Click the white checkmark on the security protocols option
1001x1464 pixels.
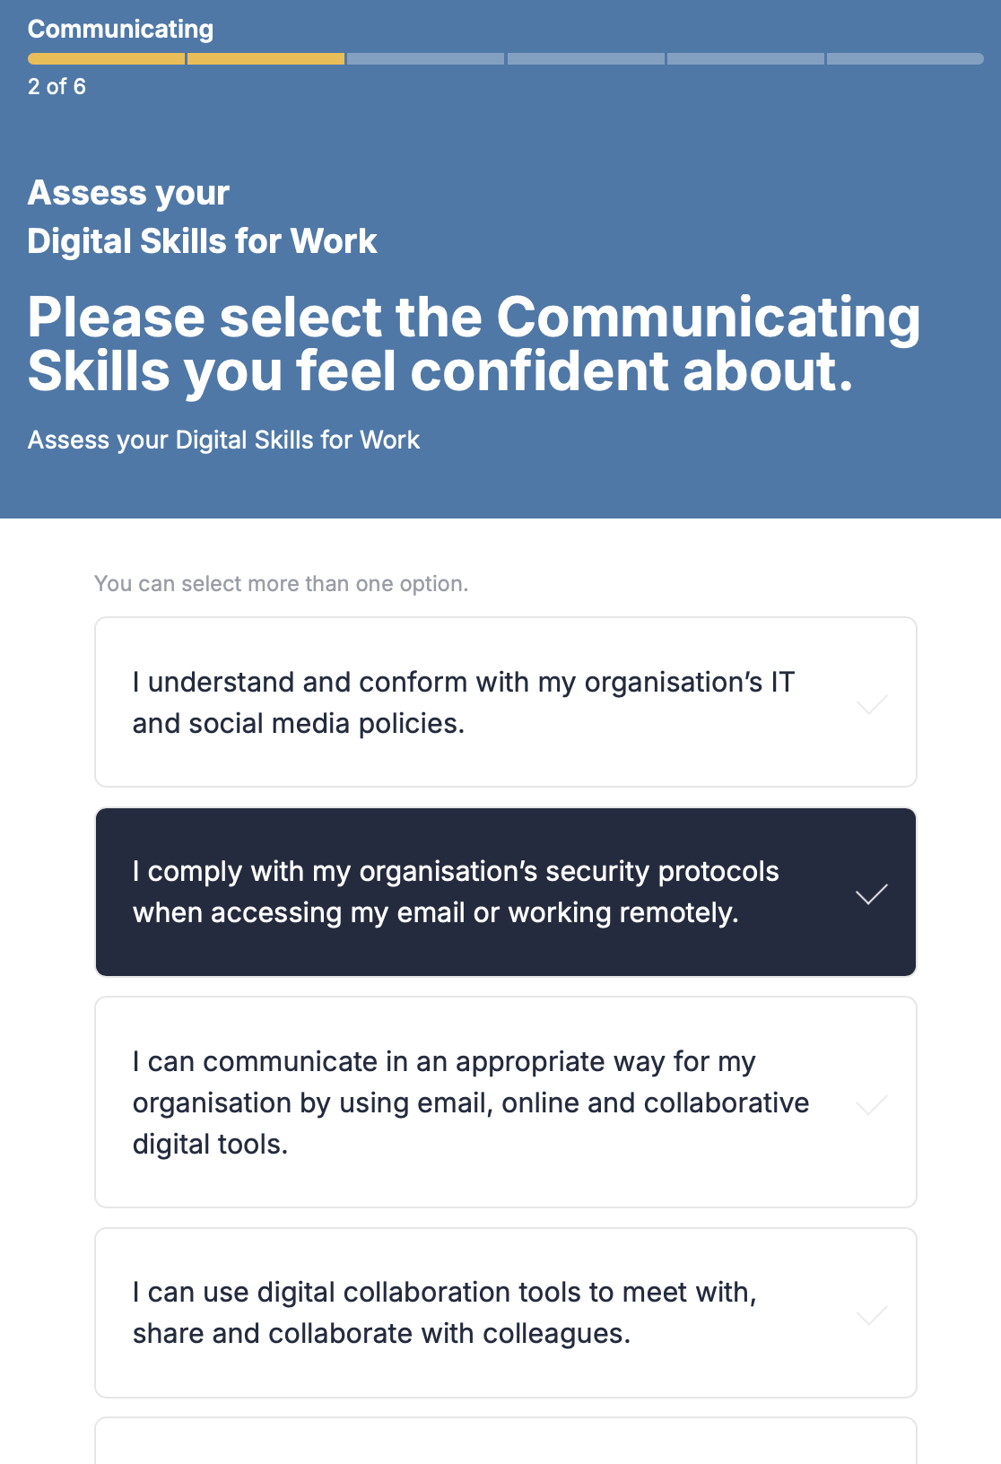(872, 893)
